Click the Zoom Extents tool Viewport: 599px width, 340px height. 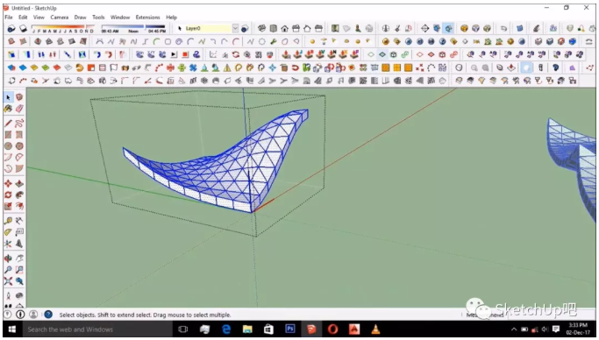tap(8, 281)
